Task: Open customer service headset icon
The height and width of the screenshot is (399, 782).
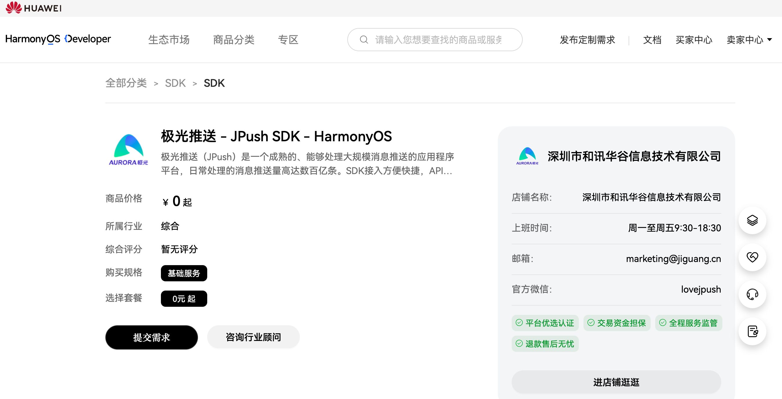Action: pos(752,294)
